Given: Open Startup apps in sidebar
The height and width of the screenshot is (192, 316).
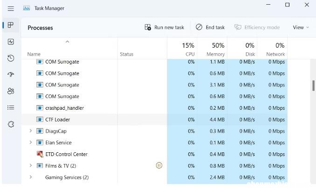Looking at the screenshot, I should pyautogui.click(x=11, y=74).
